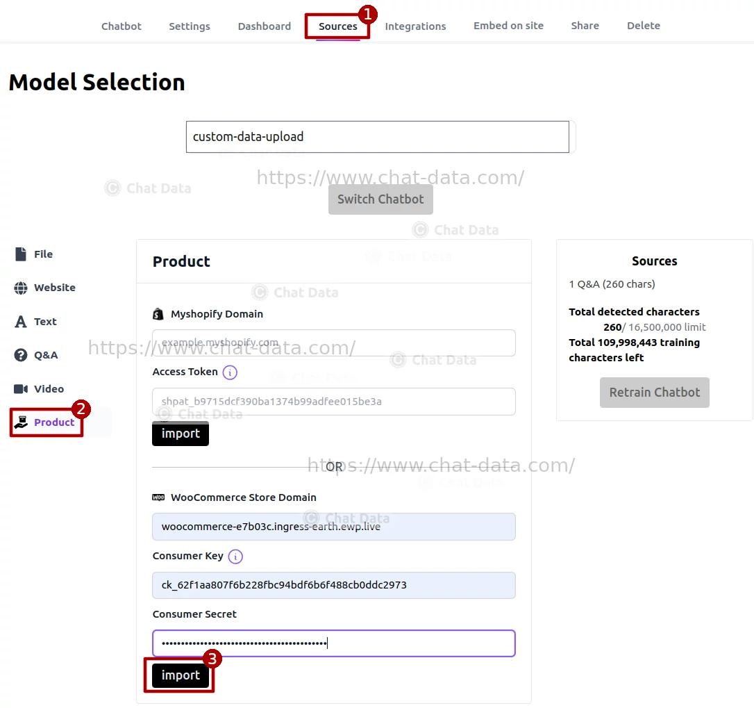Open the Chatbot tab

click(122, 26)
